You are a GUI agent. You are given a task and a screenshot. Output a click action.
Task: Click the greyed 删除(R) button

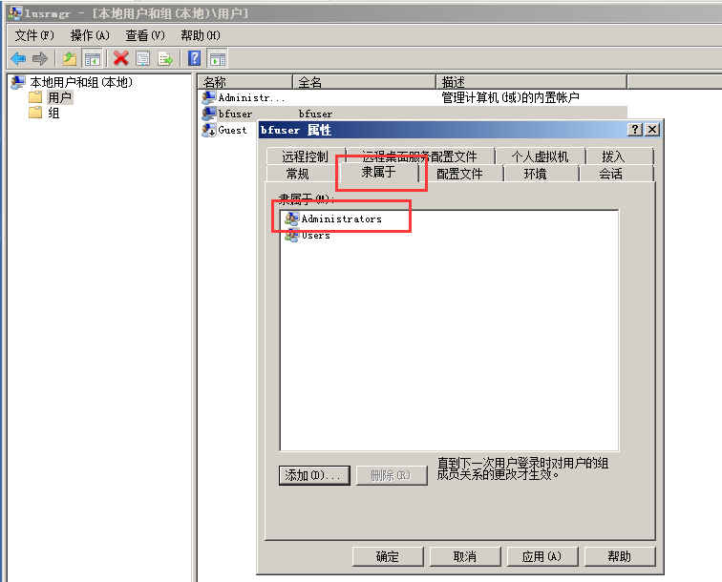click(392, 475)
